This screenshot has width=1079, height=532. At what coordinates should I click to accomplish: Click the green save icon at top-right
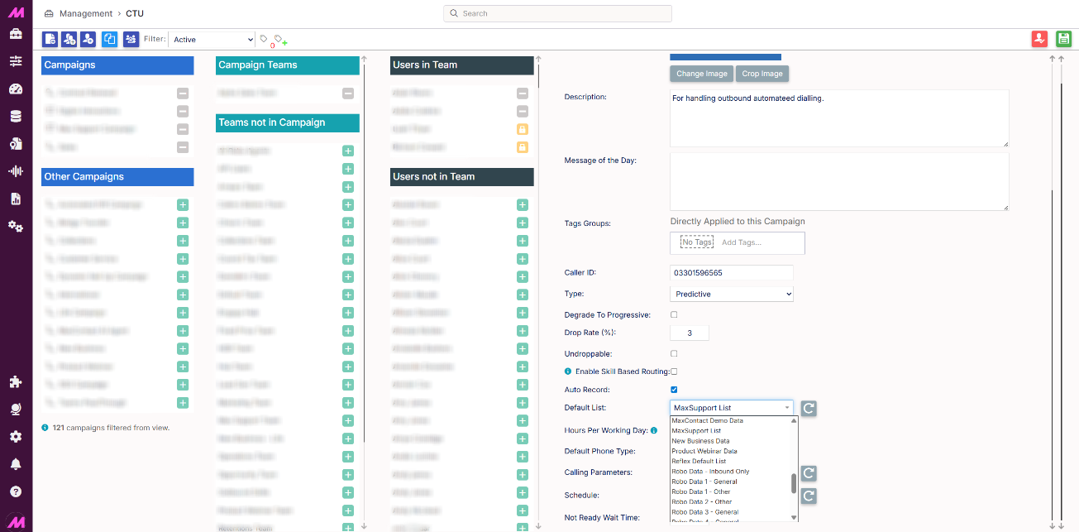[1063, 39]
